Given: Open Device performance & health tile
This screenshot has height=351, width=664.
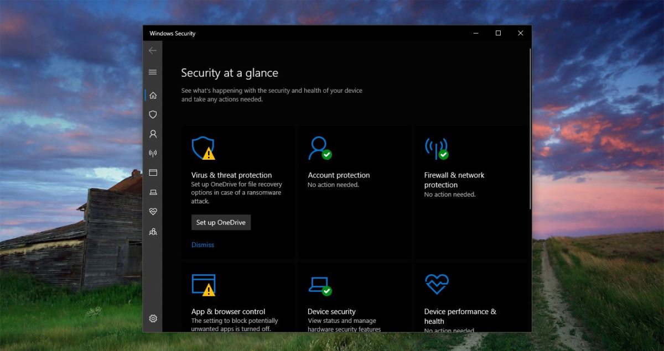Looking at the screenshot, I should (x=471, y=297).
